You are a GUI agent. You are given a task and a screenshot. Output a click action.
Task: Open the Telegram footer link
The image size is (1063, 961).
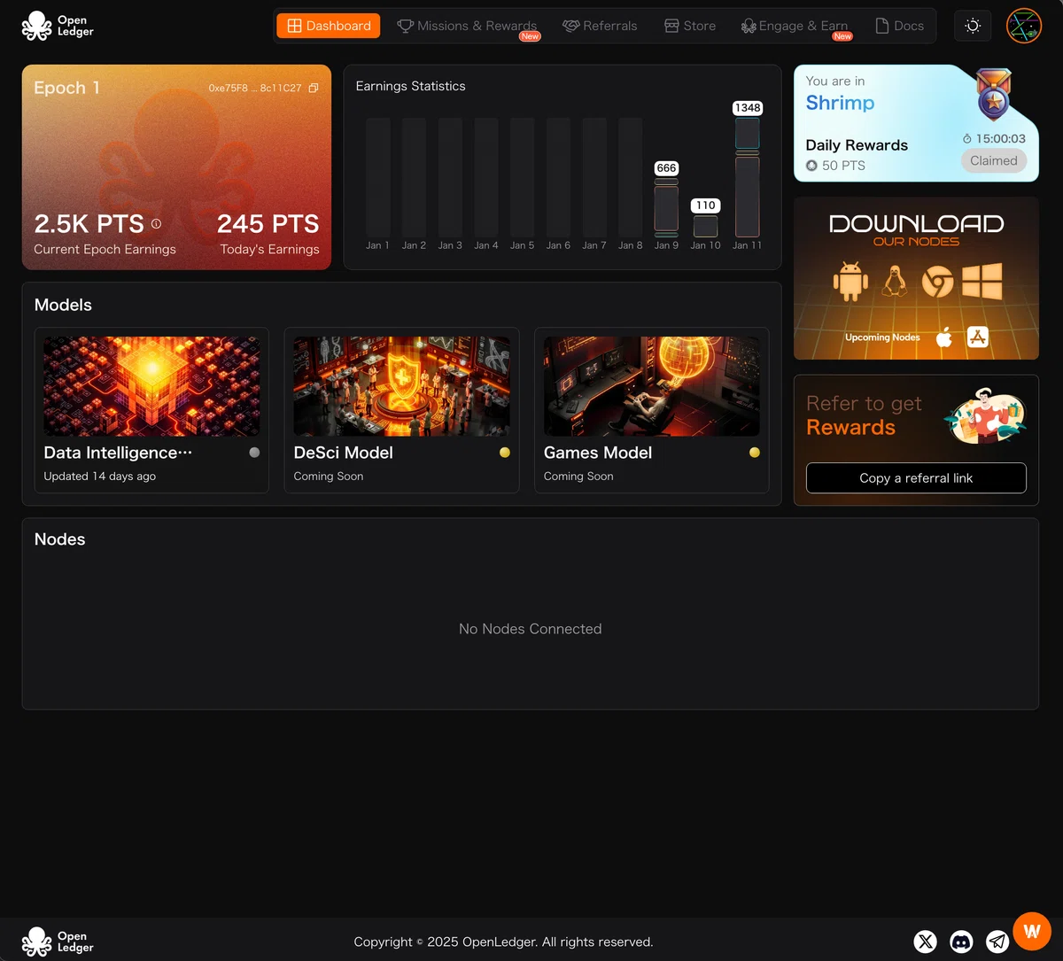pos(997,942)
